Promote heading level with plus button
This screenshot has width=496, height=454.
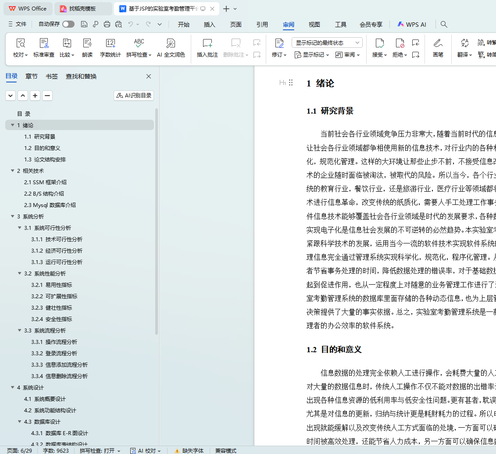pyautogui.click(x=35, y=96)
